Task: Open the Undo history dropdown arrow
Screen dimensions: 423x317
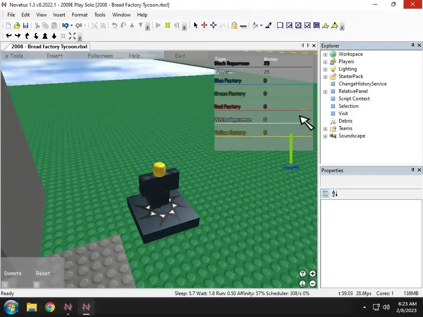Action: [x=71, y=26]
